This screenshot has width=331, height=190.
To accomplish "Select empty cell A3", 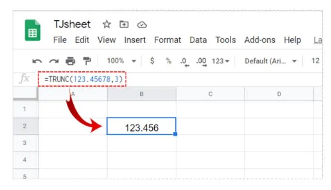I will tap(73, 143).
